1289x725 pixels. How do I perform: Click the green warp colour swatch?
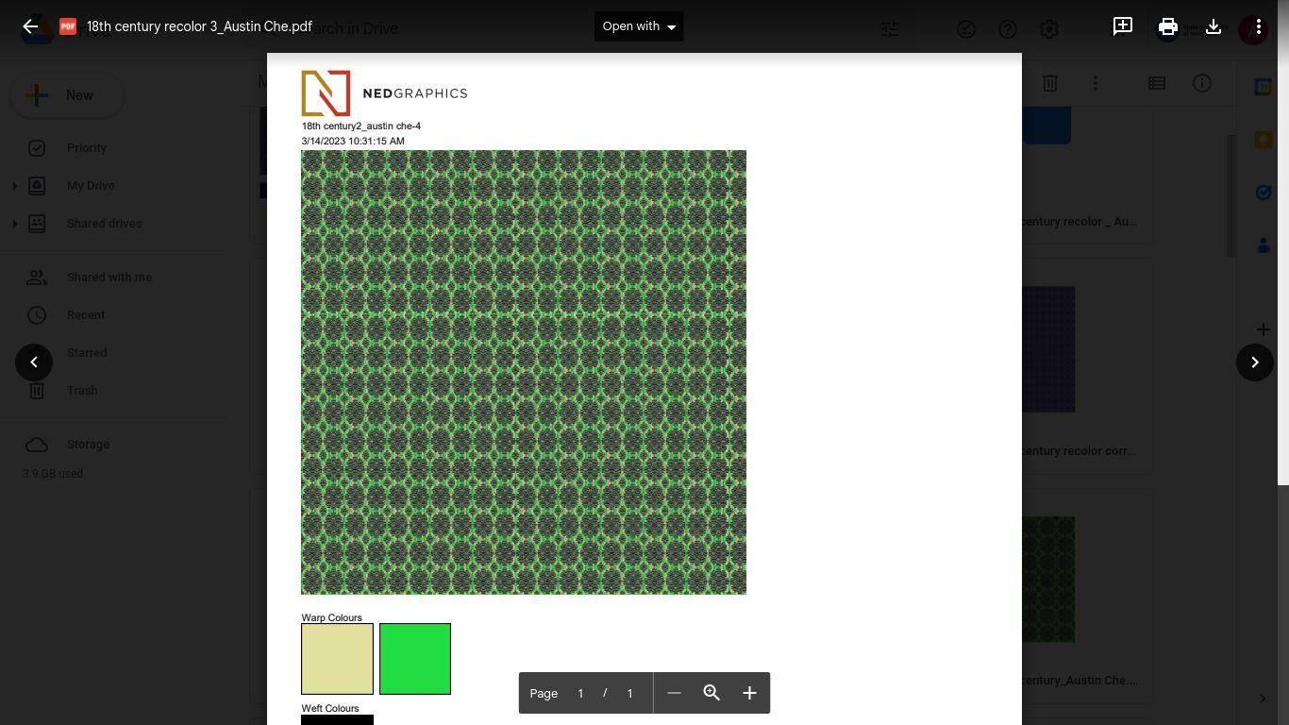(415, 659)
